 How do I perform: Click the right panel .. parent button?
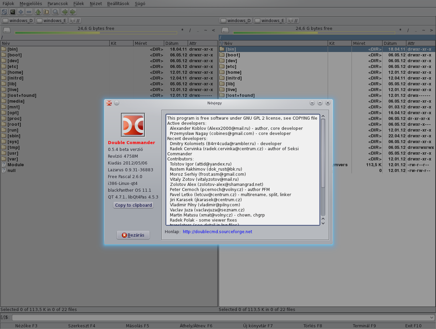coord(416,30)
